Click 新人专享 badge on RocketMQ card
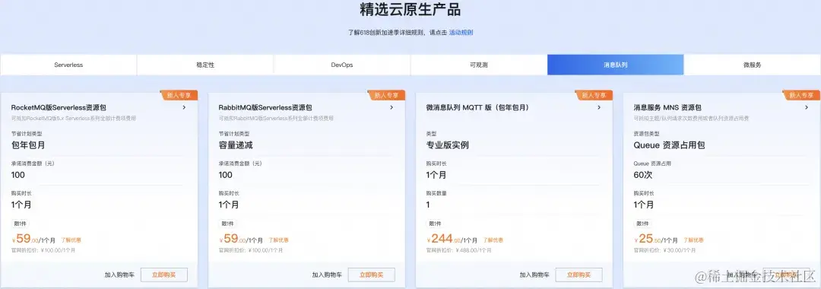This screenshot has height=289, width=821. 179,95
